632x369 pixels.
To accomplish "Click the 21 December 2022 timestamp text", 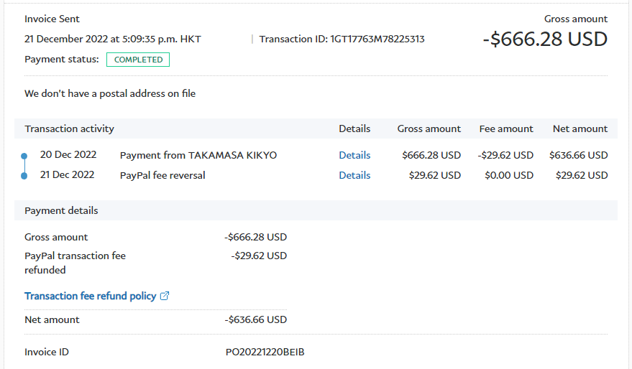I will pyautogui.click(x=113, y=39).
